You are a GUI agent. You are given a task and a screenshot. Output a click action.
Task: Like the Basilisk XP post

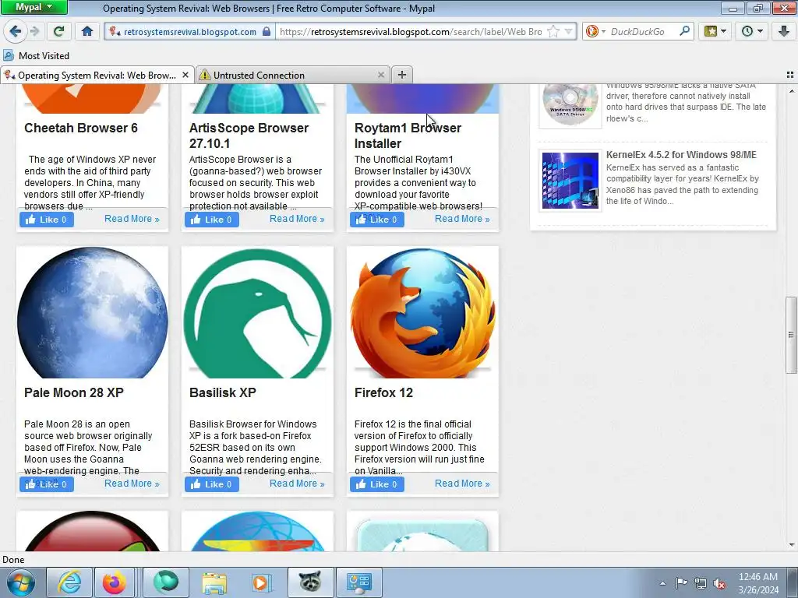pyautogui.click(x=212, y=484)
